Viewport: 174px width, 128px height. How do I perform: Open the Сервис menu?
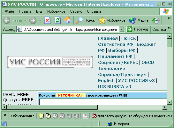click(76, 11)
